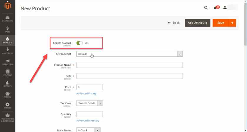
Task: Open the user account icon
Action: [x=225, y=8]
